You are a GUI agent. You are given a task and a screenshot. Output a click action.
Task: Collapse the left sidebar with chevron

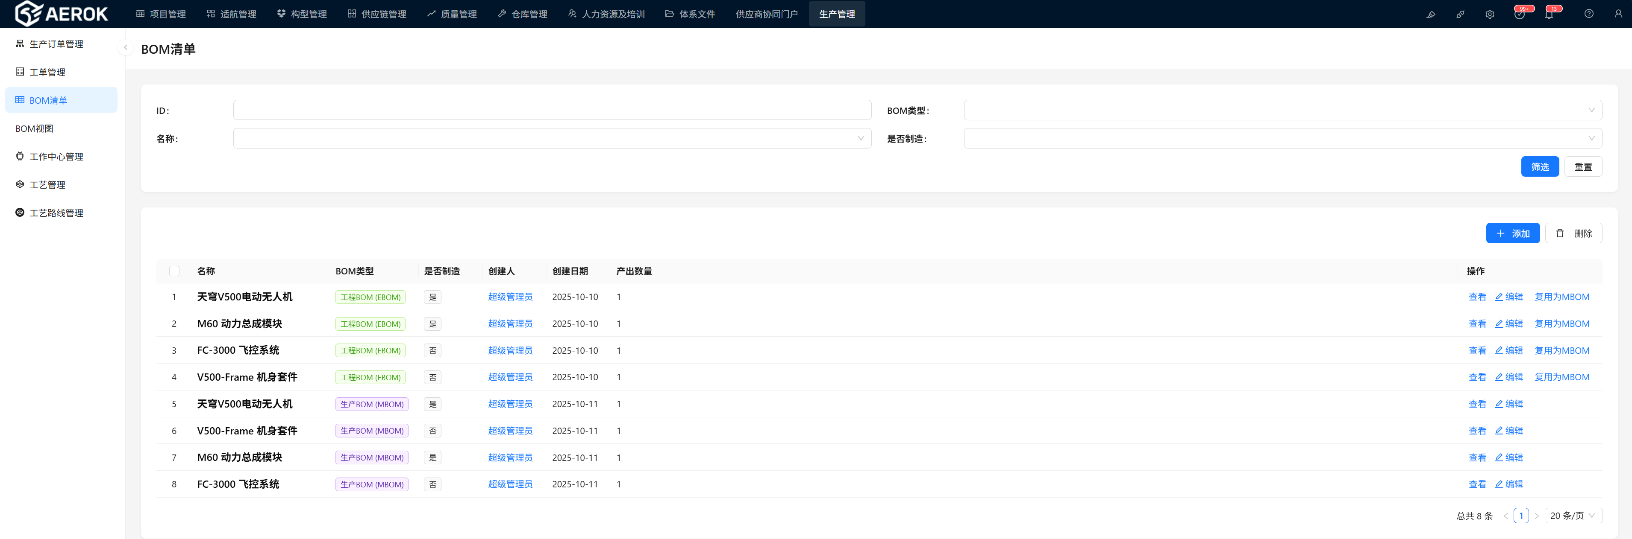(x=126, y=47)
